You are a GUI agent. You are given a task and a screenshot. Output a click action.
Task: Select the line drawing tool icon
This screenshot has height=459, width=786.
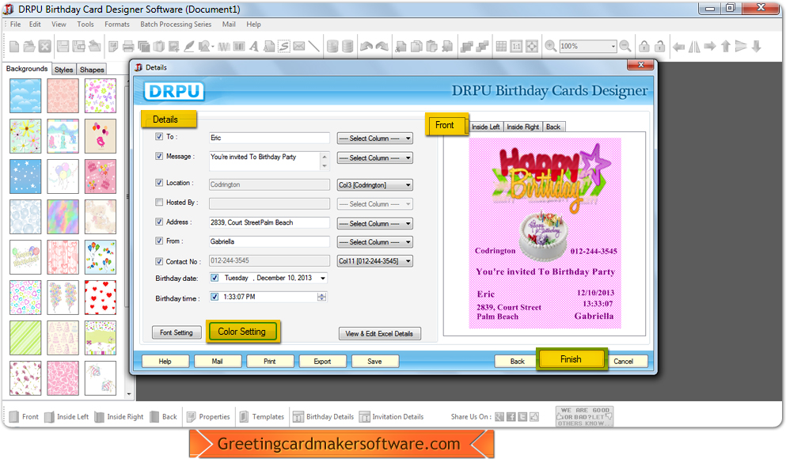click(313, 47)
